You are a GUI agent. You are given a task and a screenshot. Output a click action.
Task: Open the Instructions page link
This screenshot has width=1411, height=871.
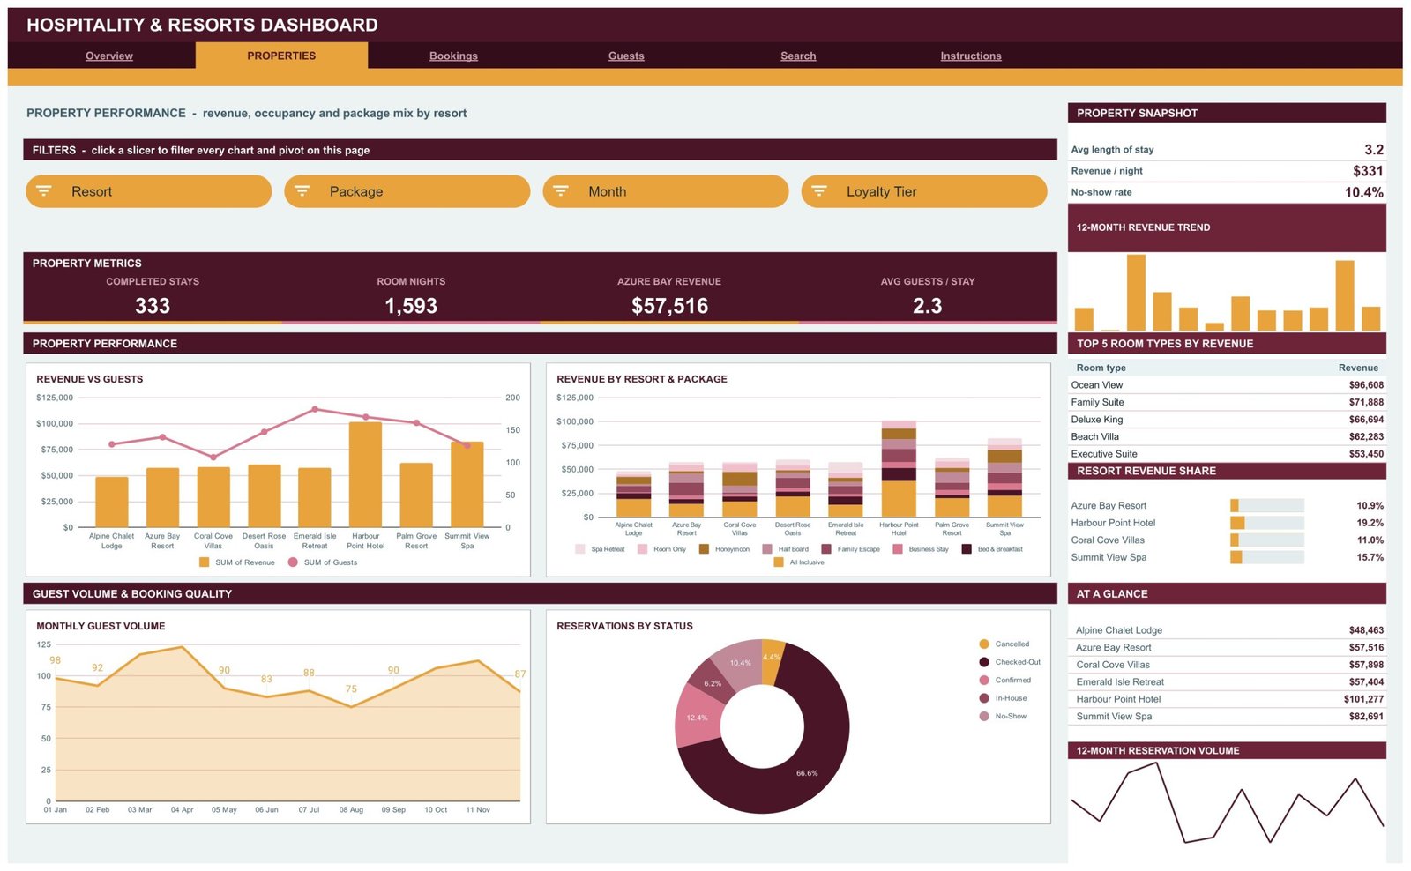971,56
